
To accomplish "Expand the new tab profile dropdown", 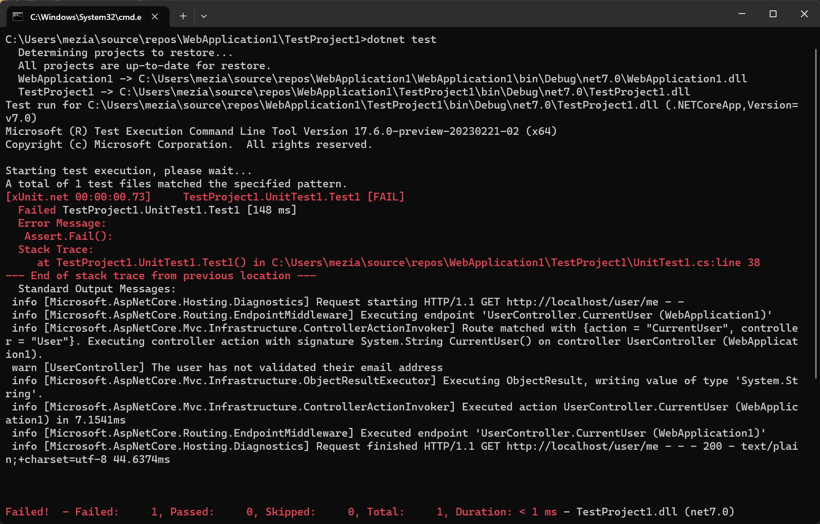I will click(204, 16).
